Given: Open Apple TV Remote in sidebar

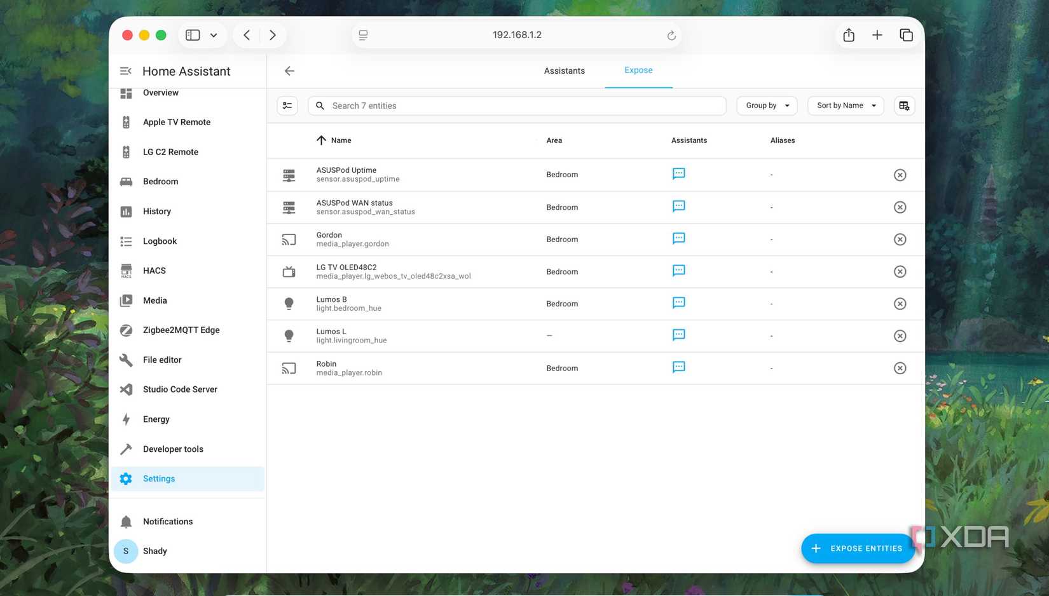Looking at the screenshot, I should pos(188,122).
